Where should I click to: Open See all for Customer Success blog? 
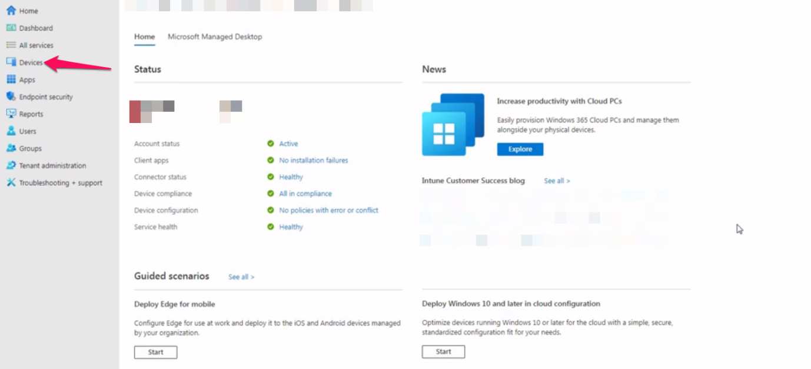[x=557, y=181]
